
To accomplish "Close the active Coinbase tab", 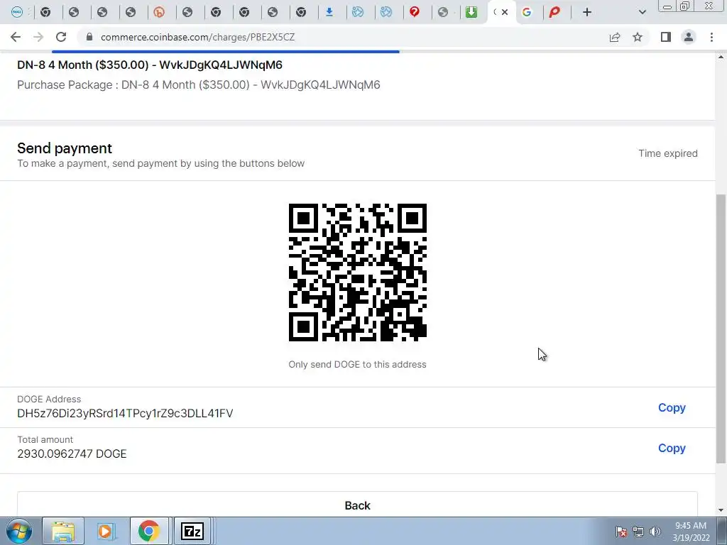I will [x=505, y=13].
